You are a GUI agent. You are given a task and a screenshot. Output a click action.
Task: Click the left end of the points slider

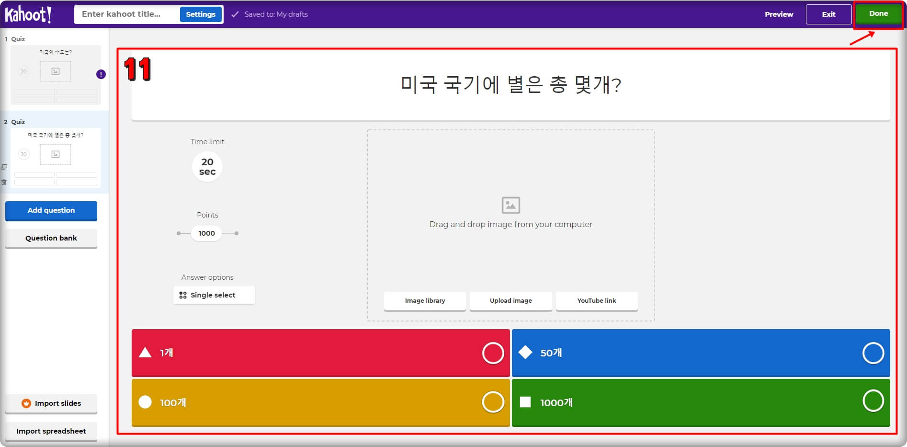tap(179, 233)
